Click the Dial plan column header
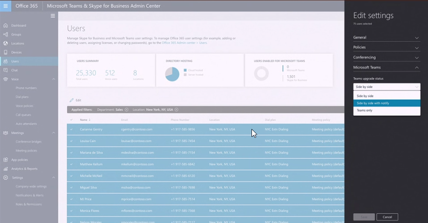428x223 pixels. coord(270,120)
